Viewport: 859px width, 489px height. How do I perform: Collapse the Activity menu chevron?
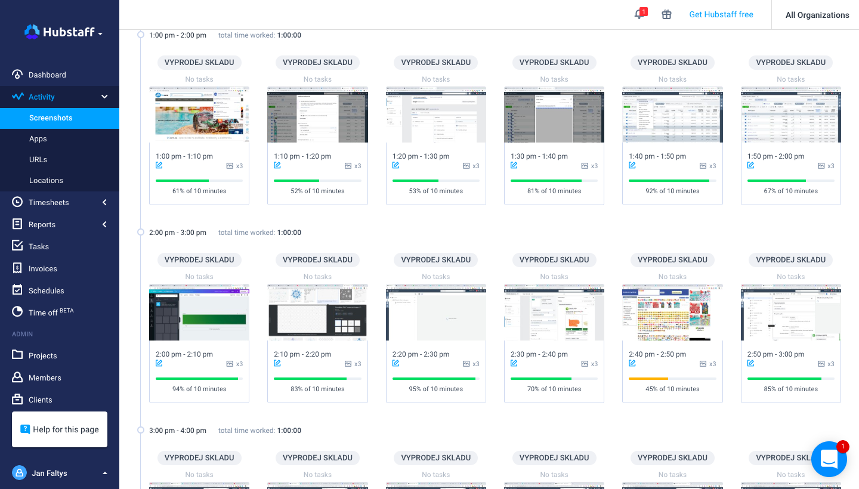[x=104, y=97]
